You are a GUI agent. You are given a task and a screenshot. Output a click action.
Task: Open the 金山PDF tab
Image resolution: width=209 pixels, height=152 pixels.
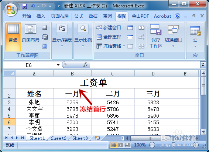[140, 16]
